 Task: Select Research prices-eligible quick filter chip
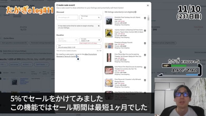pos(163,43)
